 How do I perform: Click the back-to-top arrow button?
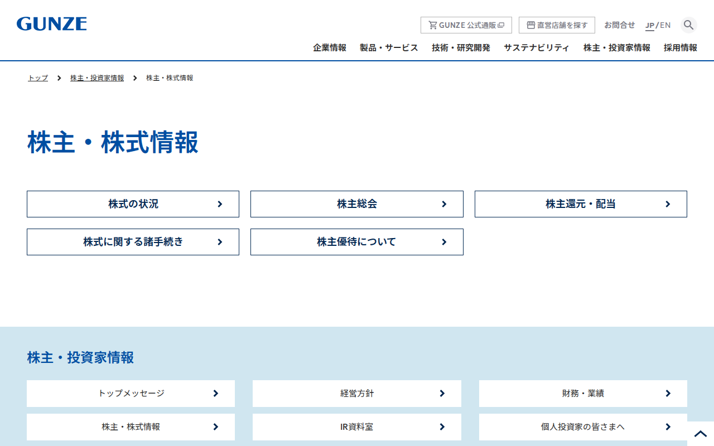[701, 434]
